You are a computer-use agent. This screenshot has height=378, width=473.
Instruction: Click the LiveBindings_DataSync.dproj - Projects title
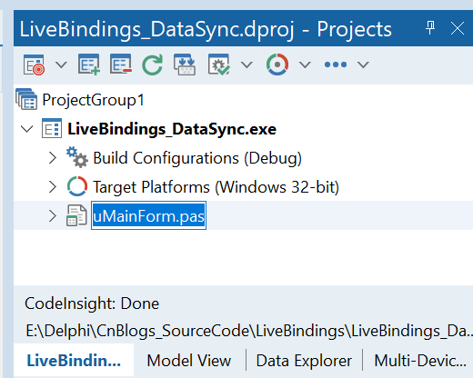click(x=206, y=29)
